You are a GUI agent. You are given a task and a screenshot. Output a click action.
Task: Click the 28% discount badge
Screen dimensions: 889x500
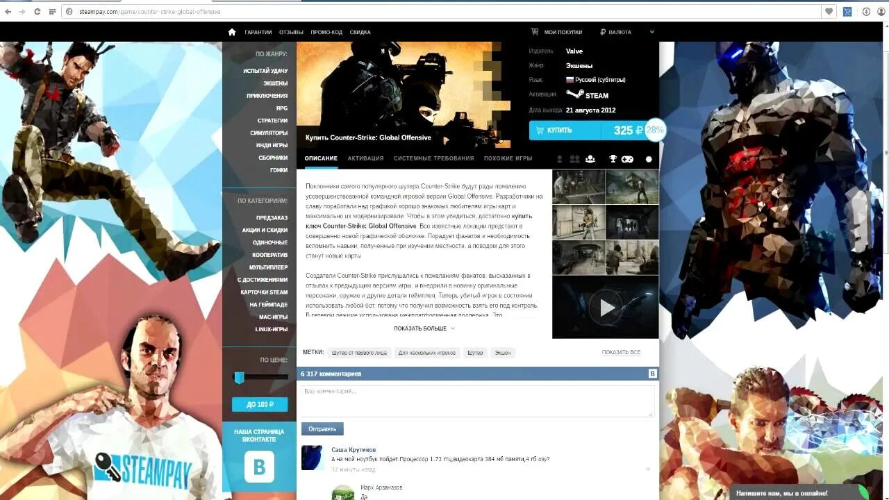(x=654, y=130)
